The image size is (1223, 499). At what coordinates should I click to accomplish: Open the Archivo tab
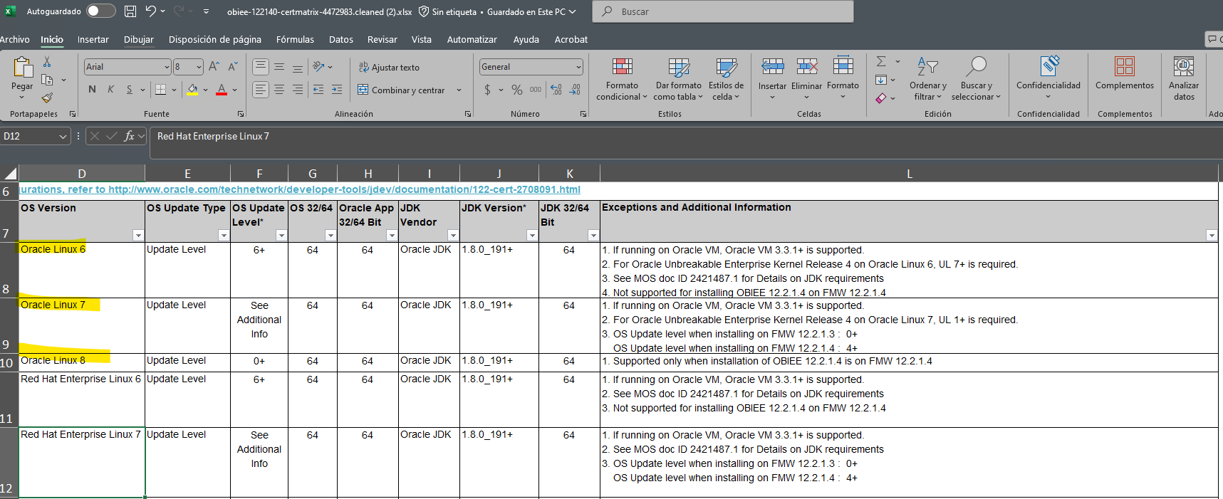pos(15,39)
